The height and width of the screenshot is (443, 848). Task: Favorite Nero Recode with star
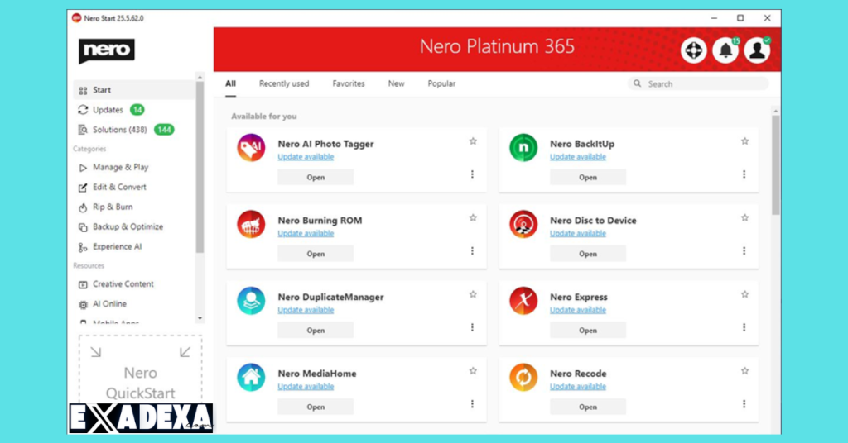744,371
